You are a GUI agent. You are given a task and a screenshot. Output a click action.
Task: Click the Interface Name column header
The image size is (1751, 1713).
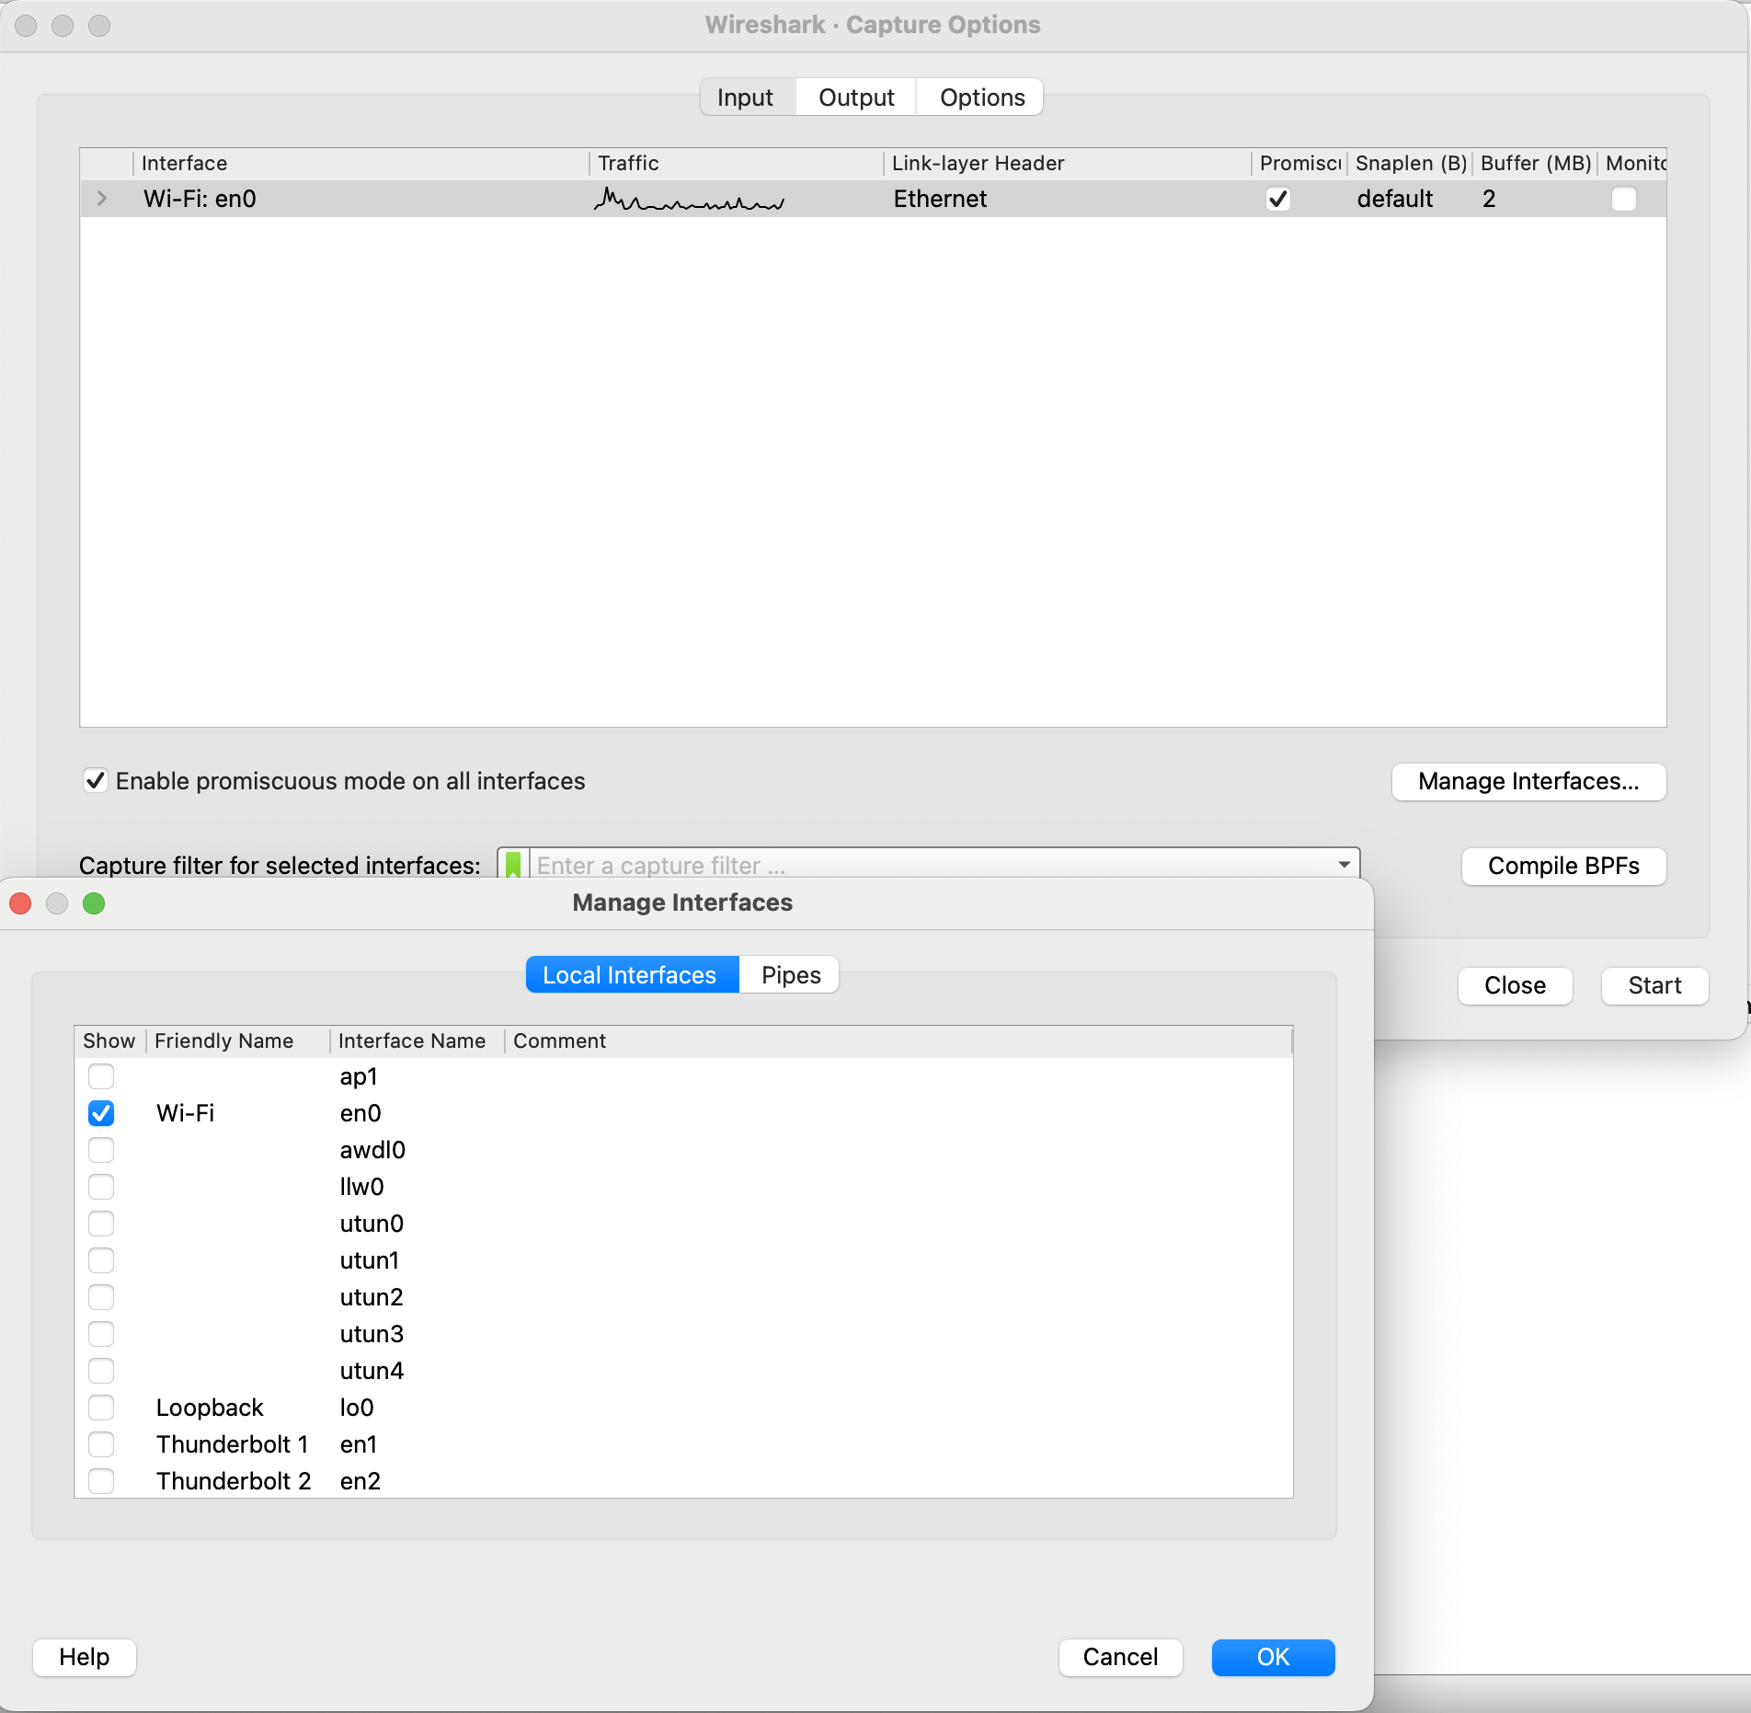418,1041
